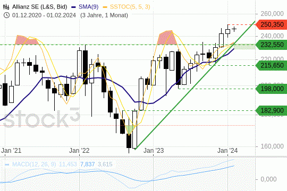
Task: Click the Jan '21 time axis label
Action: (11, 151)
